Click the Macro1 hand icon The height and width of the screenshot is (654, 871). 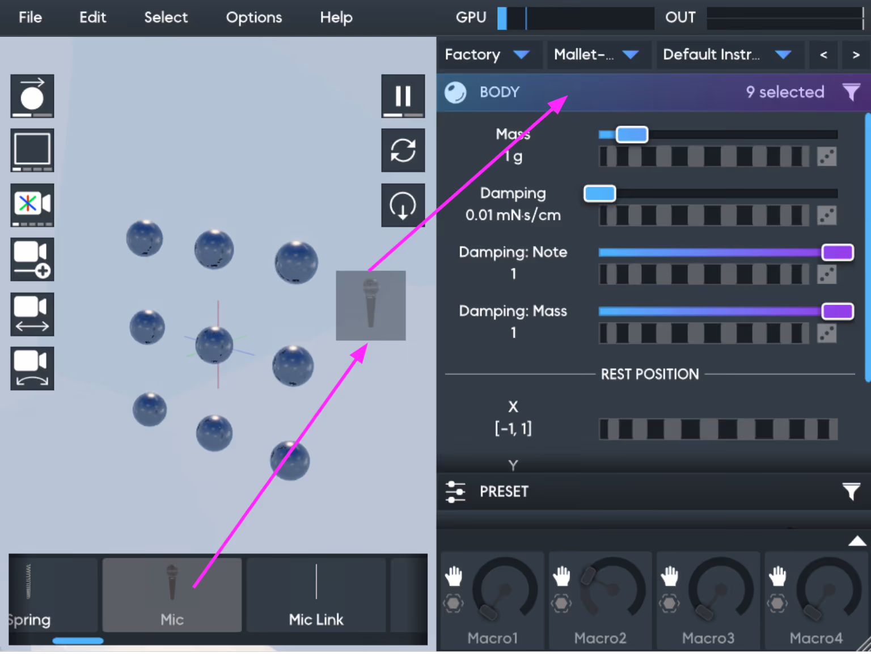pyautogui.click(x=454, y=576)
